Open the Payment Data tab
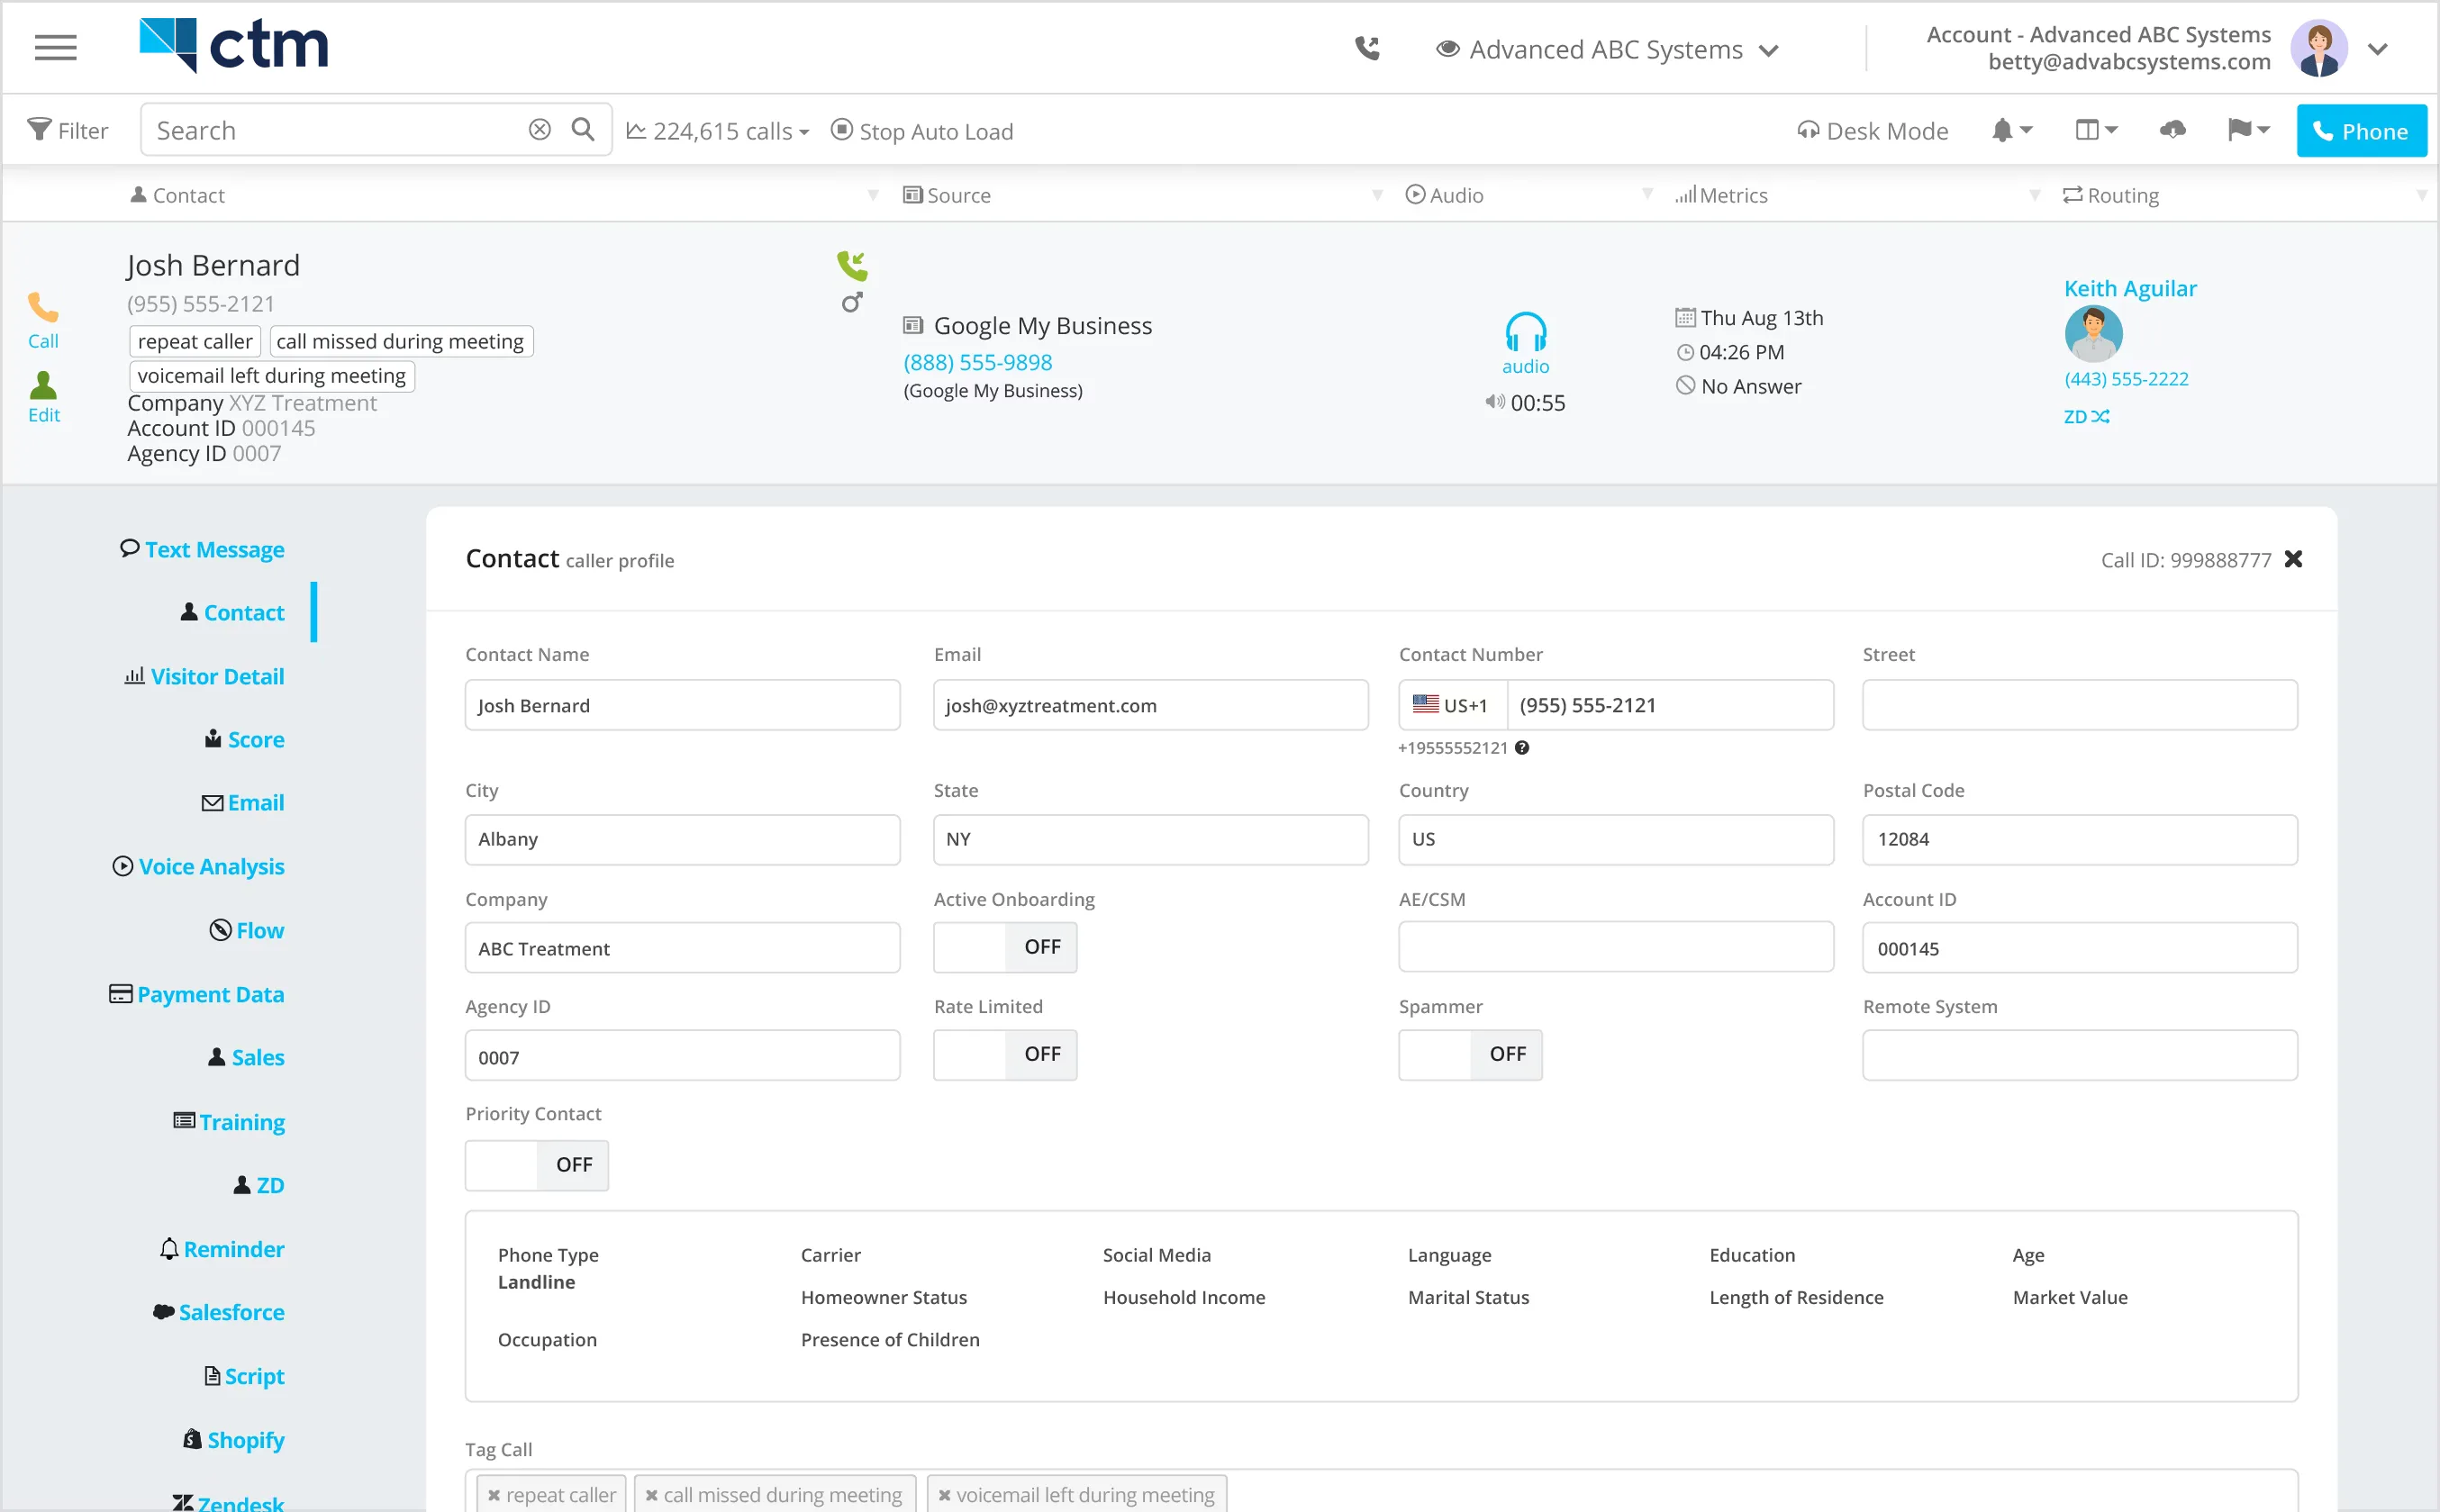This screenshot has height=1512, width=2440. [197, 994]
